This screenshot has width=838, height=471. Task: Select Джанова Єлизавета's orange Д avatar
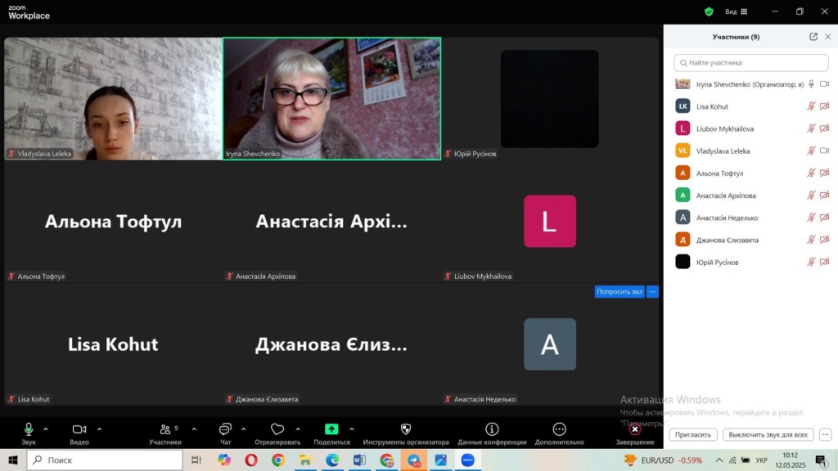point(683,240)
